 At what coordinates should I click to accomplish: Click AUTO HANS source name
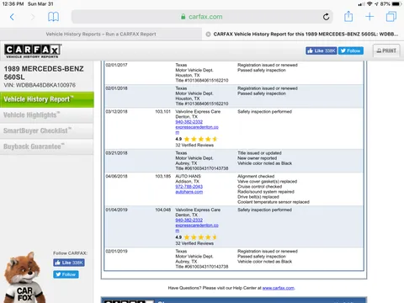pyautogui.click(x=188, y=177)
